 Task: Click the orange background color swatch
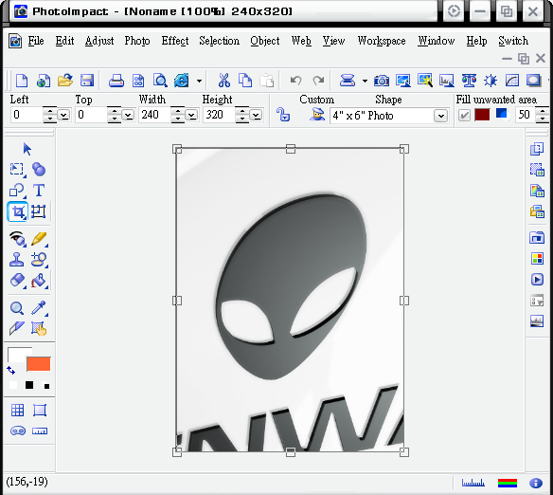[x=39, y=363]
